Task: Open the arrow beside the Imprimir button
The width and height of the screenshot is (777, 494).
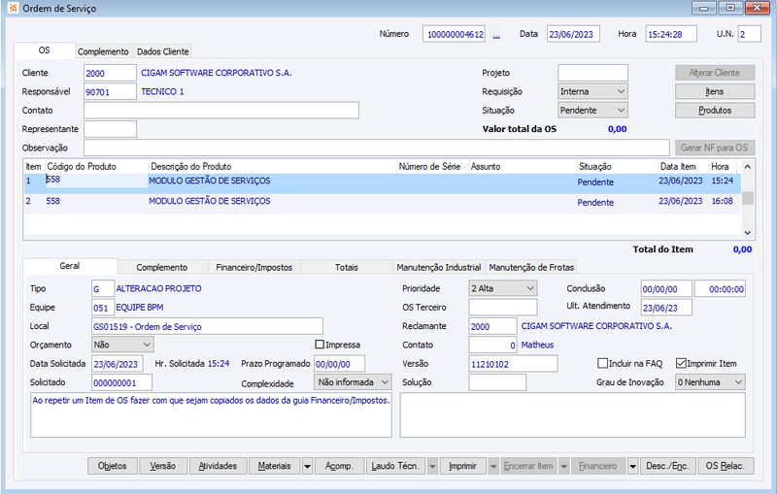Action: (493, 466)
